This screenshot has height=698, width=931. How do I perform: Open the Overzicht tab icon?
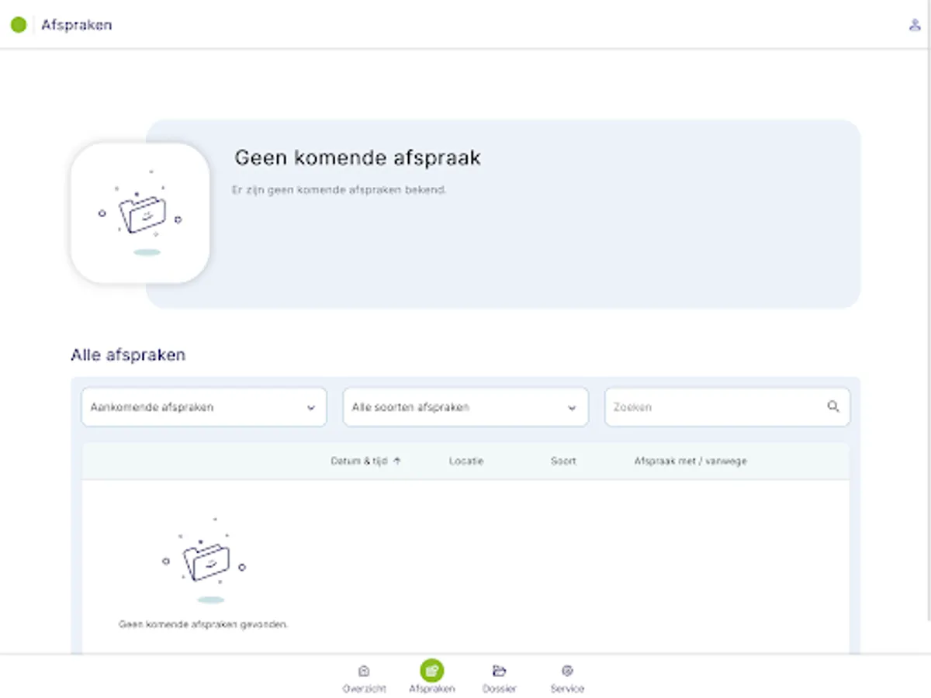tap(365, 670)
